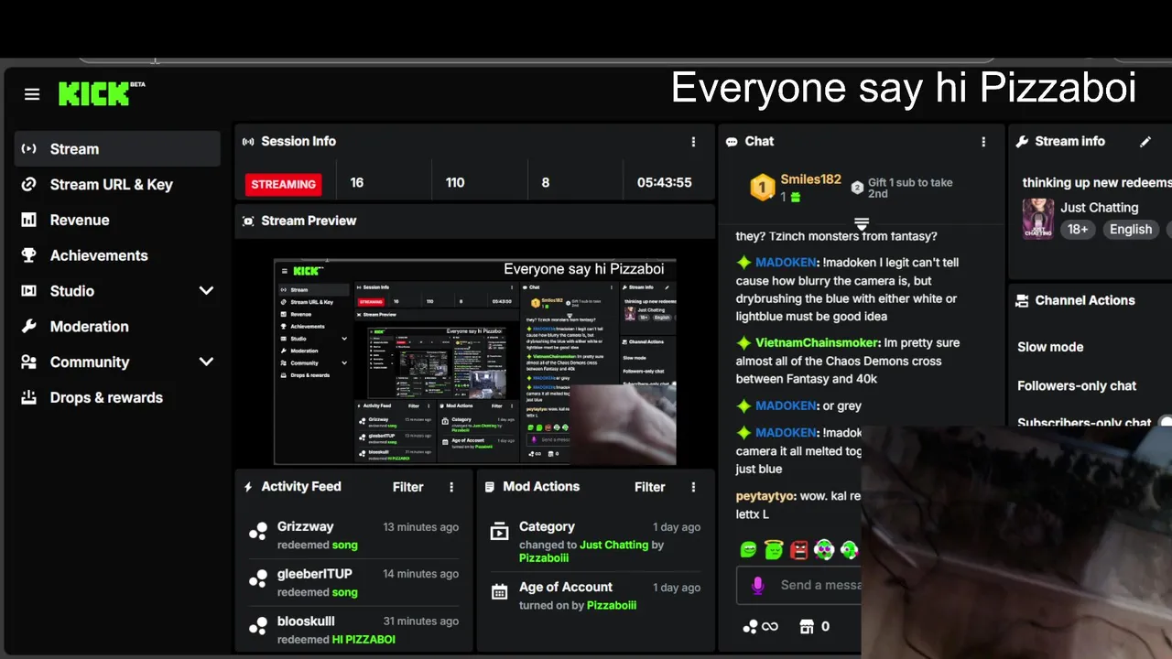Viewport: 1172px width, 659px height.
Task: Click the red STREAMING status badge
Action: pyautogui.click(x=283, y=184)
